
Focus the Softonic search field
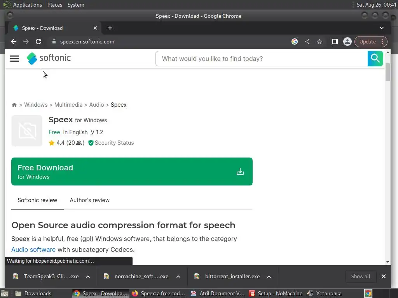pyautogui.click(x=262, y=59)
